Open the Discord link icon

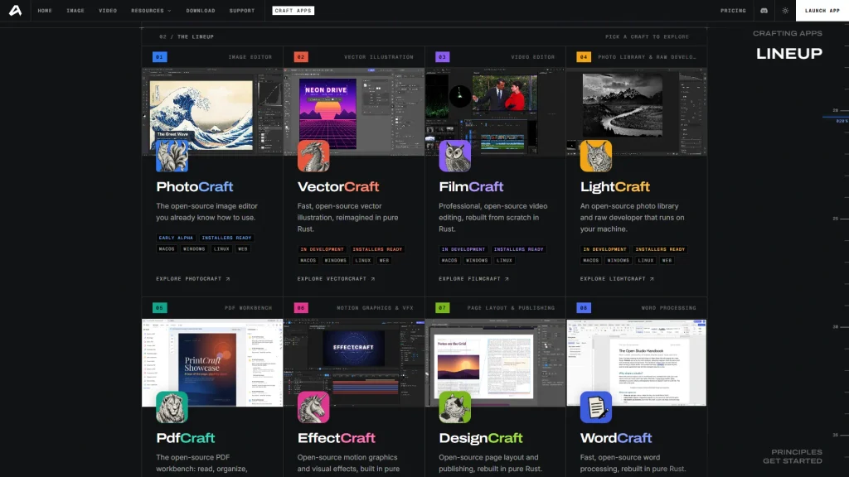pos(764,11)
